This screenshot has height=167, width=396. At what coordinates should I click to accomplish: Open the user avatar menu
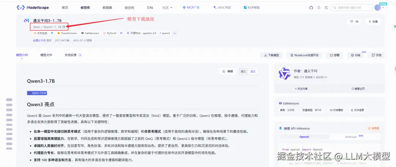(377, 8)
